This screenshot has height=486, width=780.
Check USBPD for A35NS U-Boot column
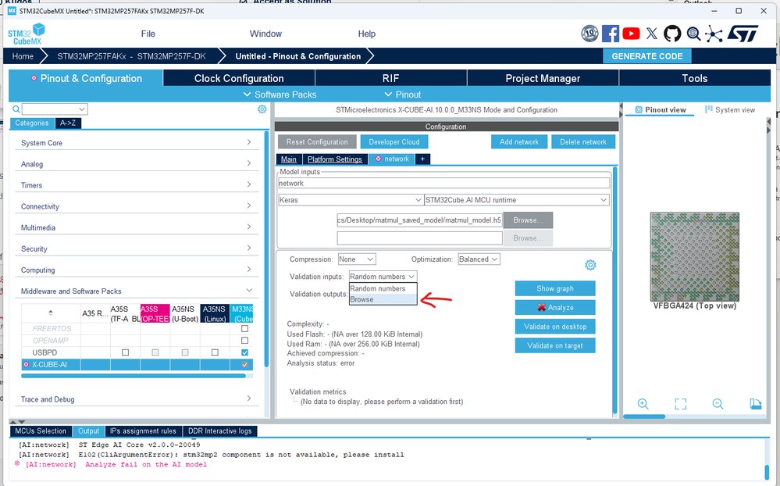[185, 352]
